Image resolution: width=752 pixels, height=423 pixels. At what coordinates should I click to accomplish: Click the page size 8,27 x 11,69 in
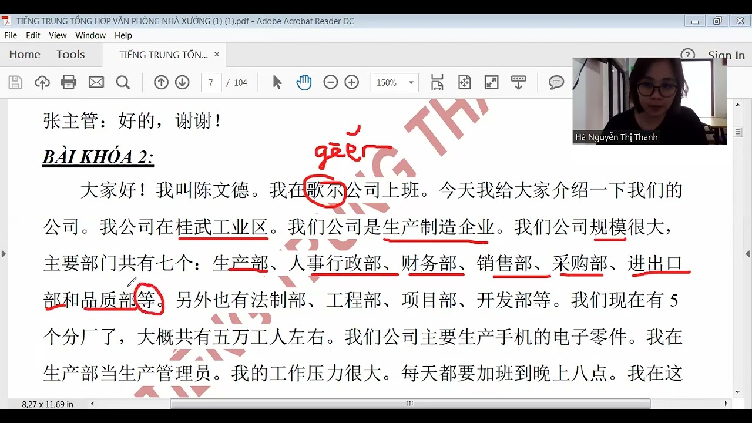[x=48, y=404]
